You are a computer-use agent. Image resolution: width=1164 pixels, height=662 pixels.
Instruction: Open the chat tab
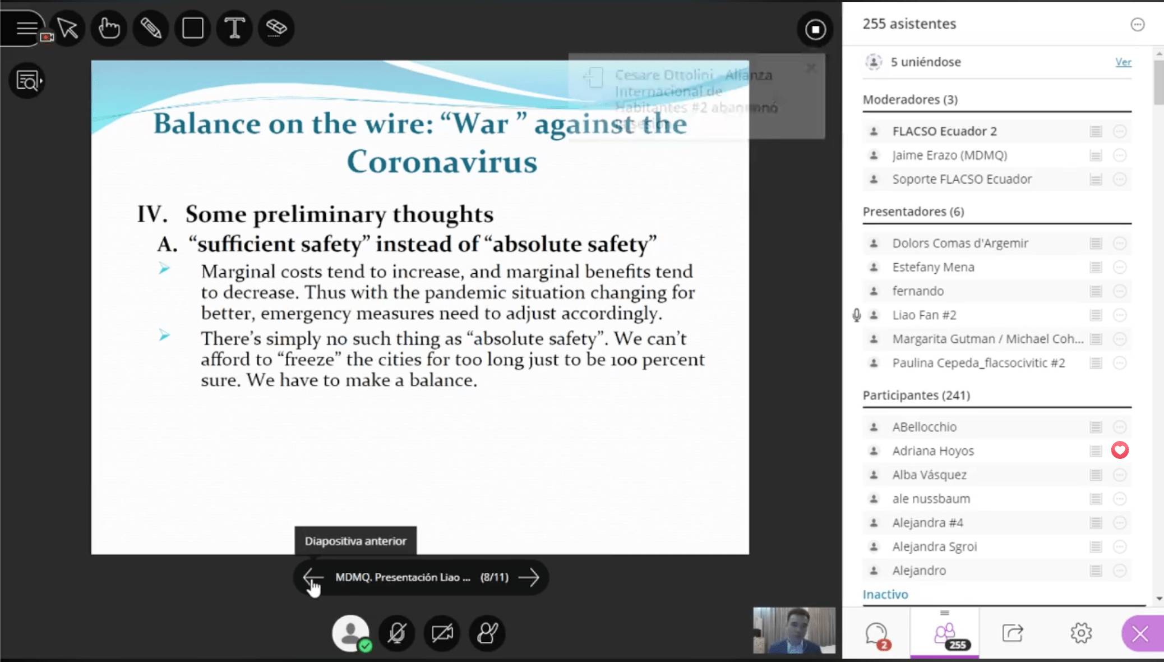pyautogui.click(x=876, y=634)
